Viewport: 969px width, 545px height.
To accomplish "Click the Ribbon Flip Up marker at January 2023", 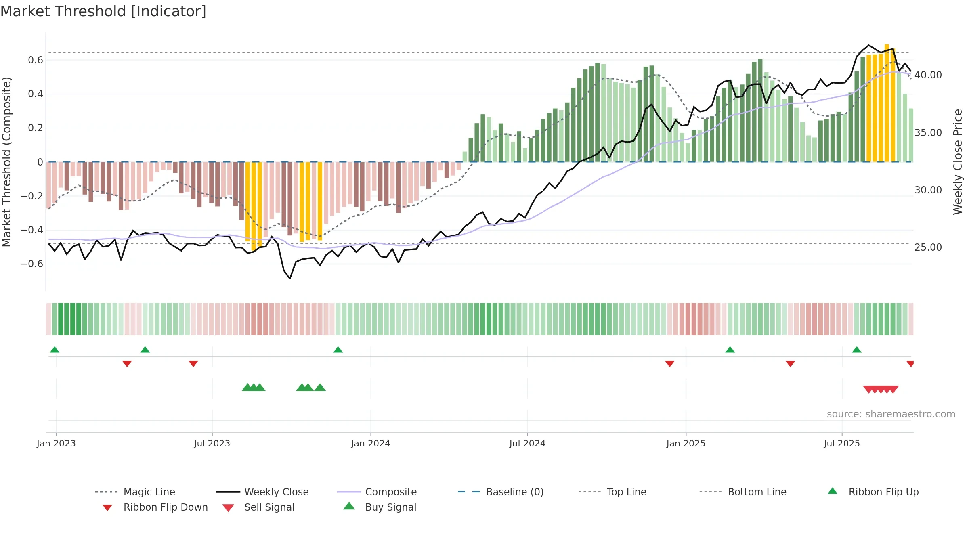I will 55,350.
